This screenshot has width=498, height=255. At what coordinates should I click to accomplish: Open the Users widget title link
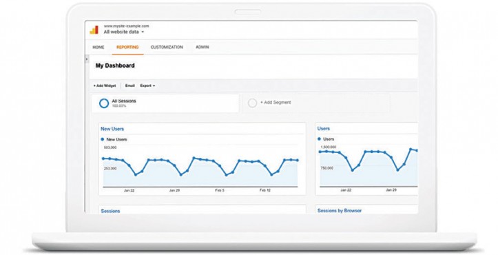(323, 128)
